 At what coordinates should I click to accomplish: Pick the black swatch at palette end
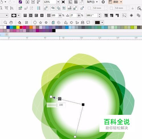point(54,31)
